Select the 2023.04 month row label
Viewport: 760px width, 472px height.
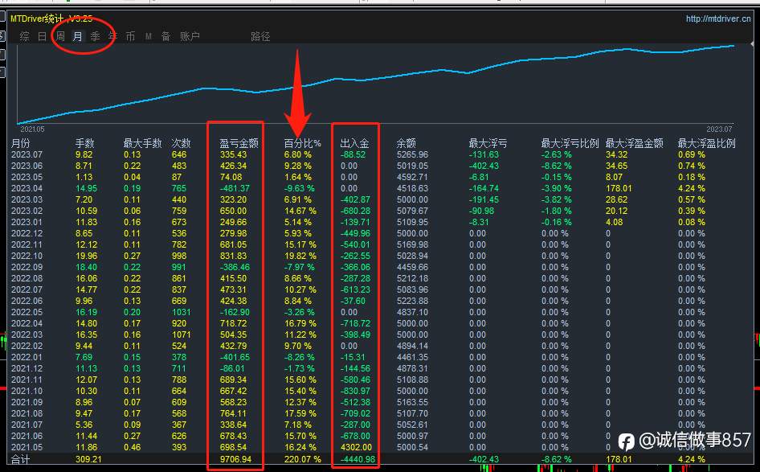pyautogui.click(x=27, y=189)
